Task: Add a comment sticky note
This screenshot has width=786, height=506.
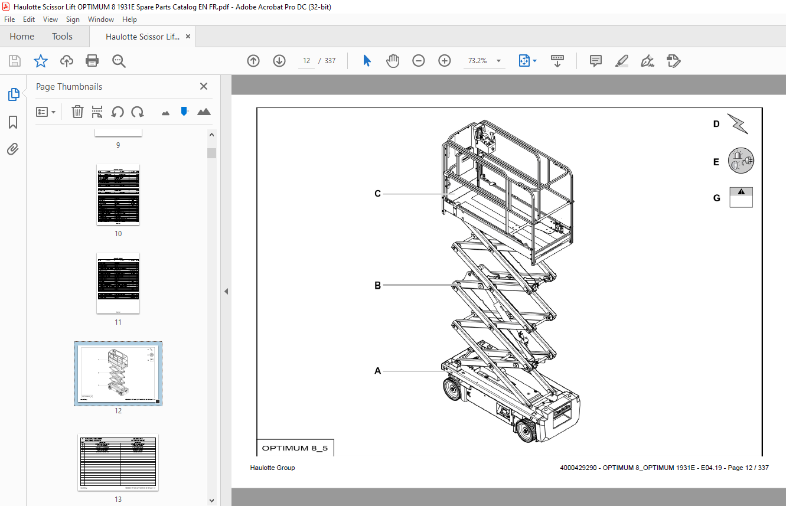Action: click(x=596, y=61)
